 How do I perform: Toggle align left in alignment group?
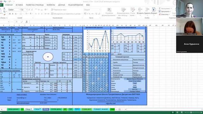click(36, 14)
